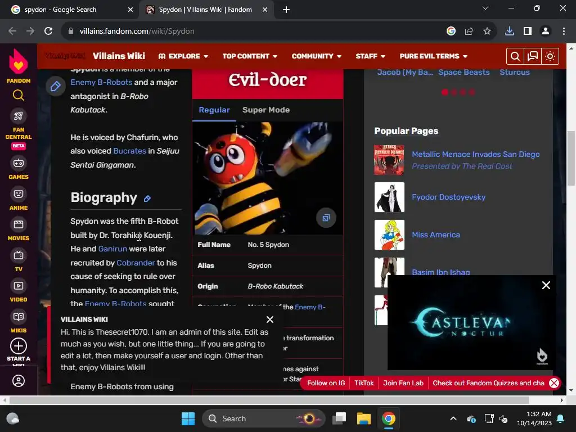Close the Villains Wiki admin notice
Viewport: 576px width, 432px height.
(270, 319)
